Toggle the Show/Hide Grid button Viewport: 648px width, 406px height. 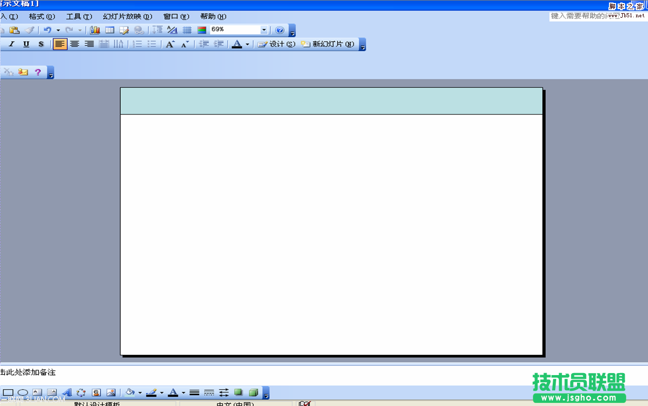click(x=187, y=30)
